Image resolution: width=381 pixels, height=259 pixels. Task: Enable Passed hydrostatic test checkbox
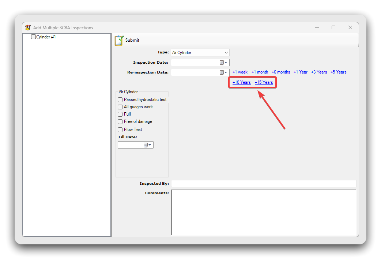[x=120, y=100]
